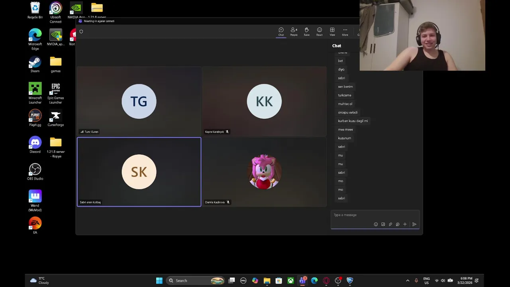The width and height of the screenshot is (510, 287).
Task: Show the People list with 4 participants
Action: click(x=294, y=32)
